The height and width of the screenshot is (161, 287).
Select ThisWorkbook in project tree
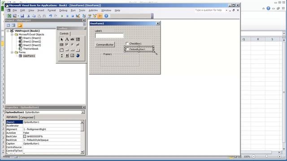pyautogui.click(x=29, y=49)
